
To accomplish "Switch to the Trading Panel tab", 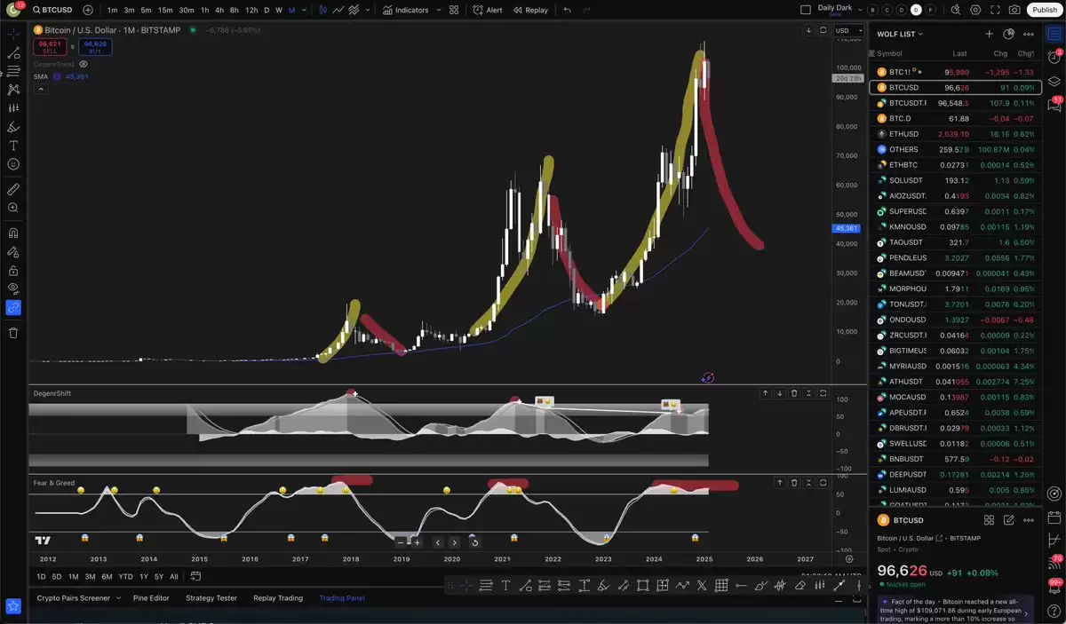I will 342,598.
